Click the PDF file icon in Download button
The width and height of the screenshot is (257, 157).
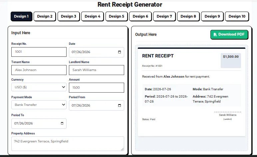[x=215, y=35]
